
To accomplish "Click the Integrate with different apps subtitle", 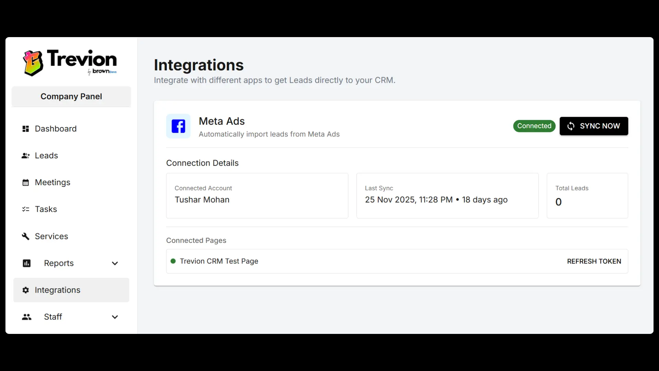I will (x=275, y=80).
